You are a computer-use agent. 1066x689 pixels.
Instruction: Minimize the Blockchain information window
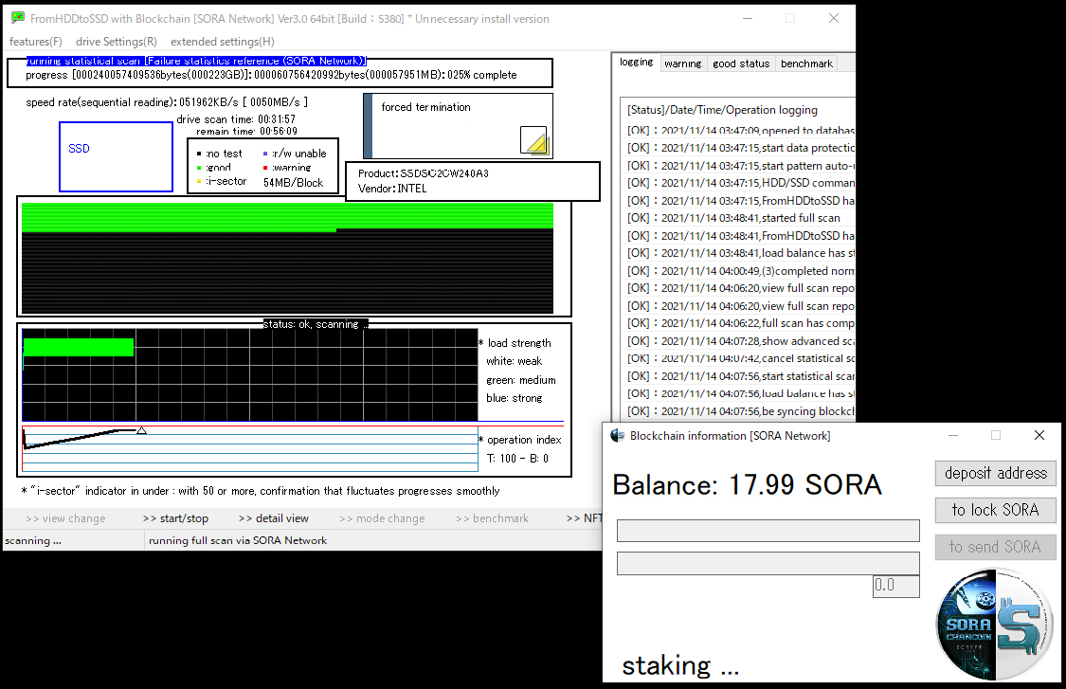[953, 435]
